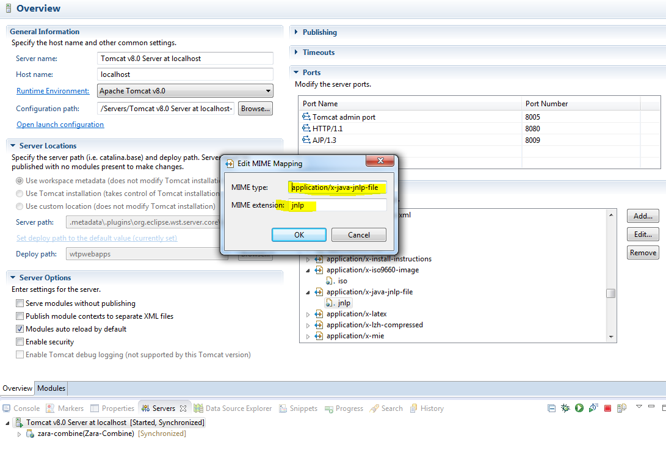666x472 pixels.
Task: Confirm MIME mapping with OK button
Action: pos(299,235)
